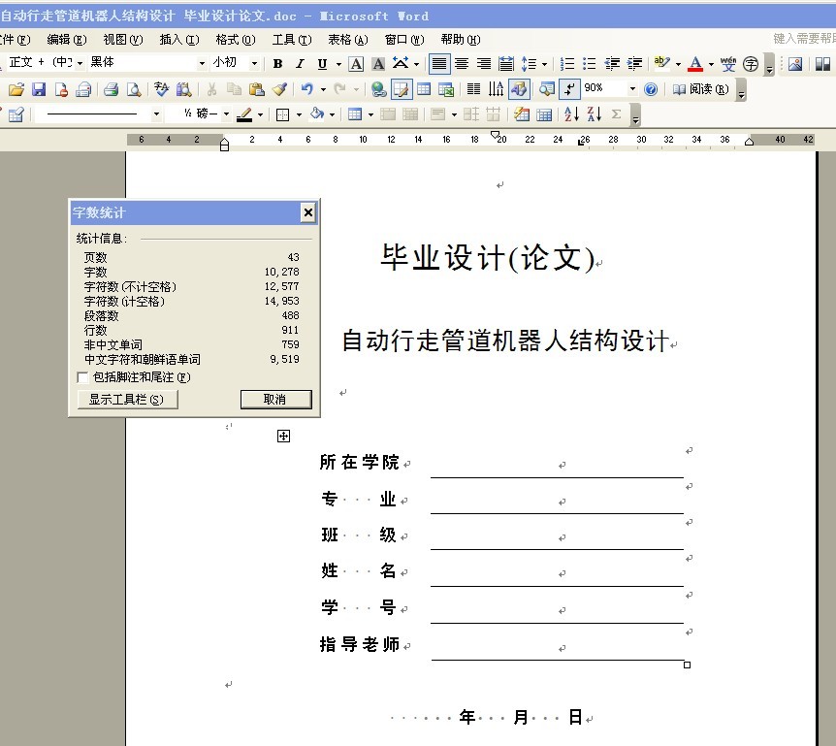836x746 pixels.
Task: Open the 视图(V) menu
Action: pos(123,40)
